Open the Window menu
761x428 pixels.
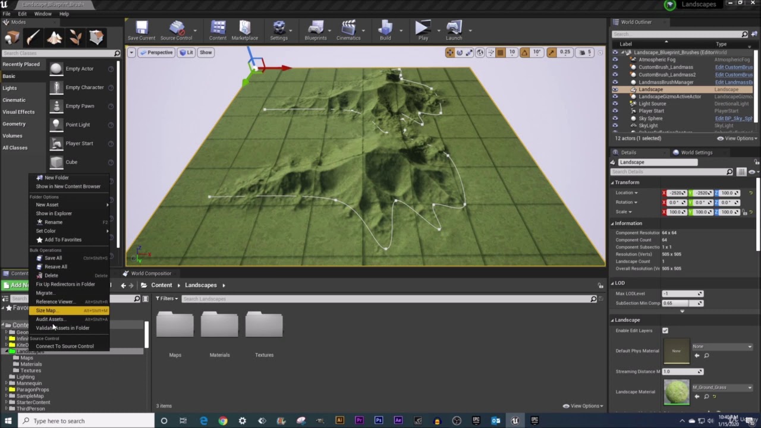coord(43,14)
